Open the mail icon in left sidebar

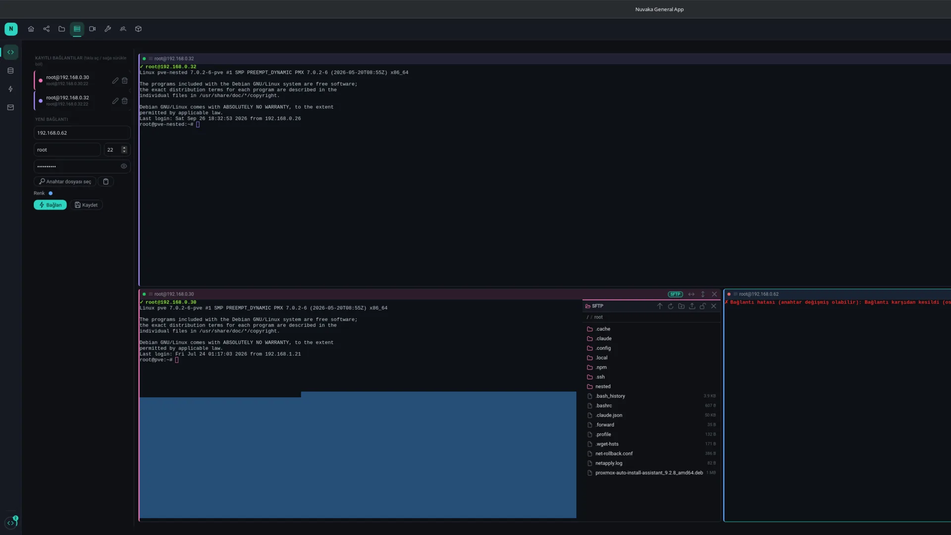pyautogui.click(x=10, y=107)
